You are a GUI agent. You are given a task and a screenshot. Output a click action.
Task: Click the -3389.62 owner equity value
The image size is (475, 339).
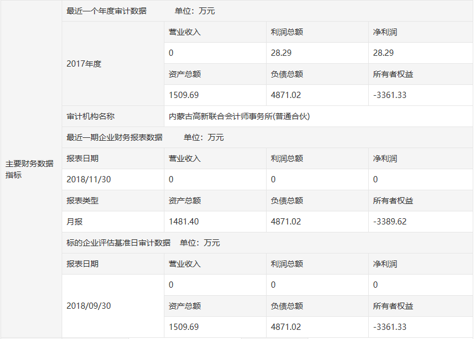tap(389, 222)
